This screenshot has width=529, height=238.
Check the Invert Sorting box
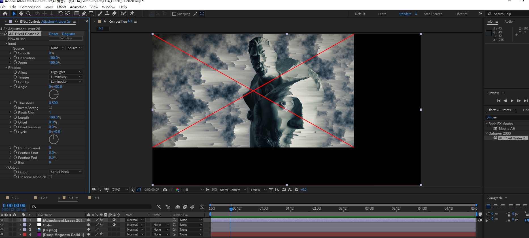(50, 108)
